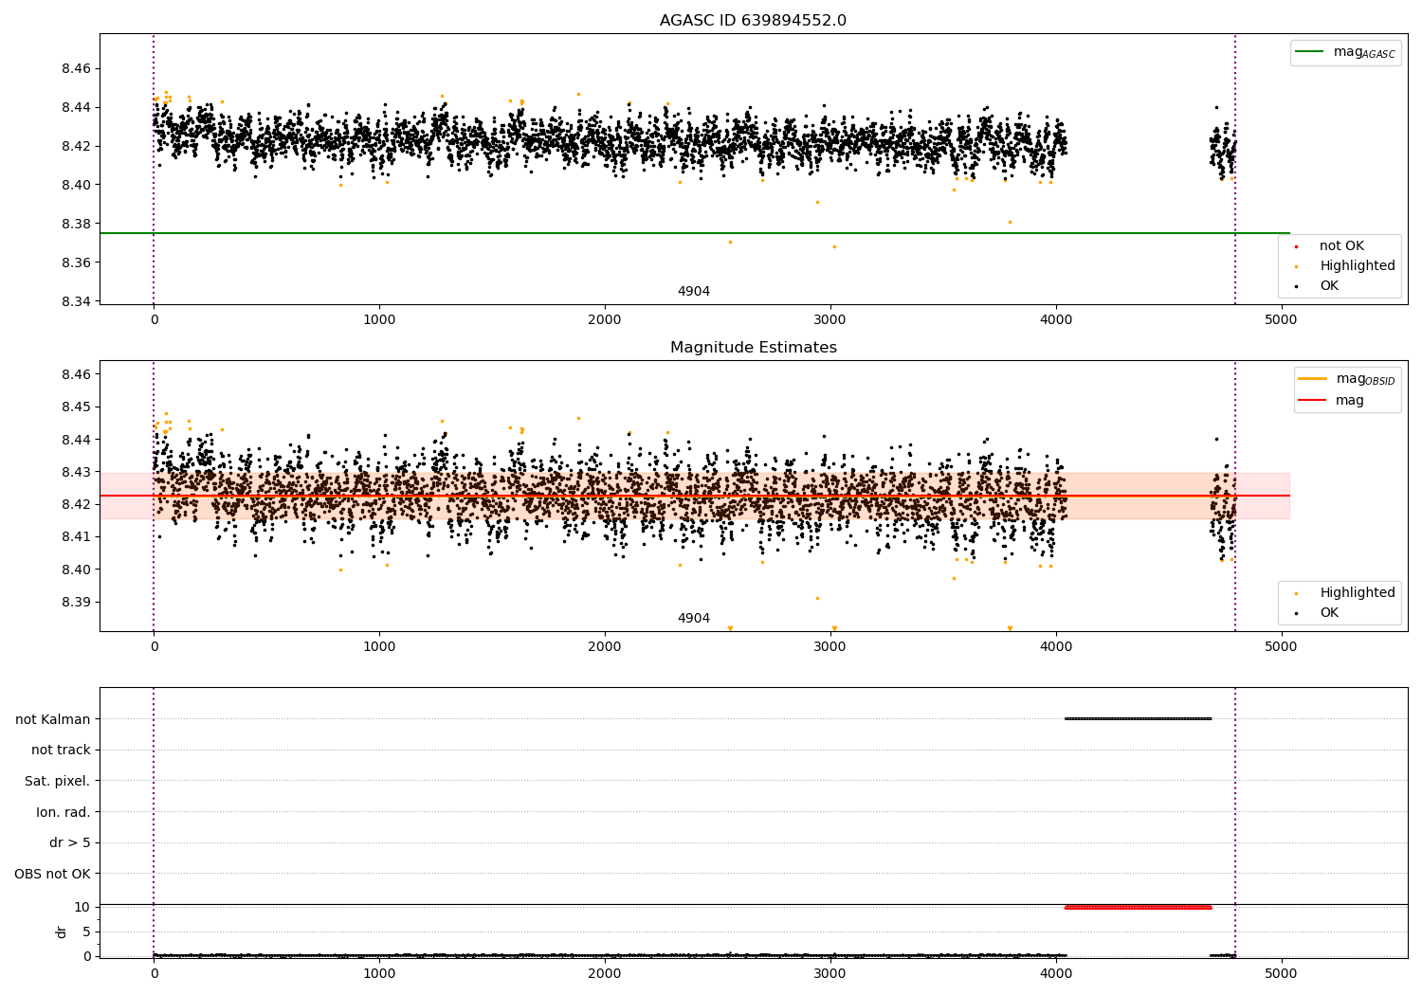The width and height of the screenshot is (1422, 995).
Task: Click the "not Kalman" row label
Action: coord(53,719)
